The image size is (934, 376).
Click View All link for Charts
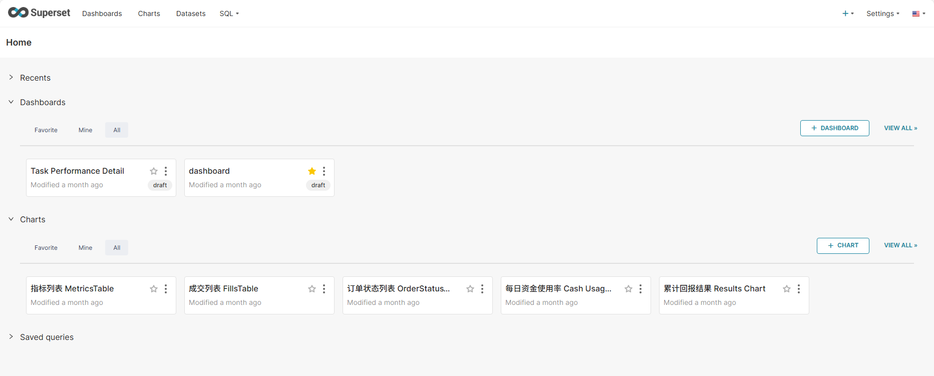(900, 245)
